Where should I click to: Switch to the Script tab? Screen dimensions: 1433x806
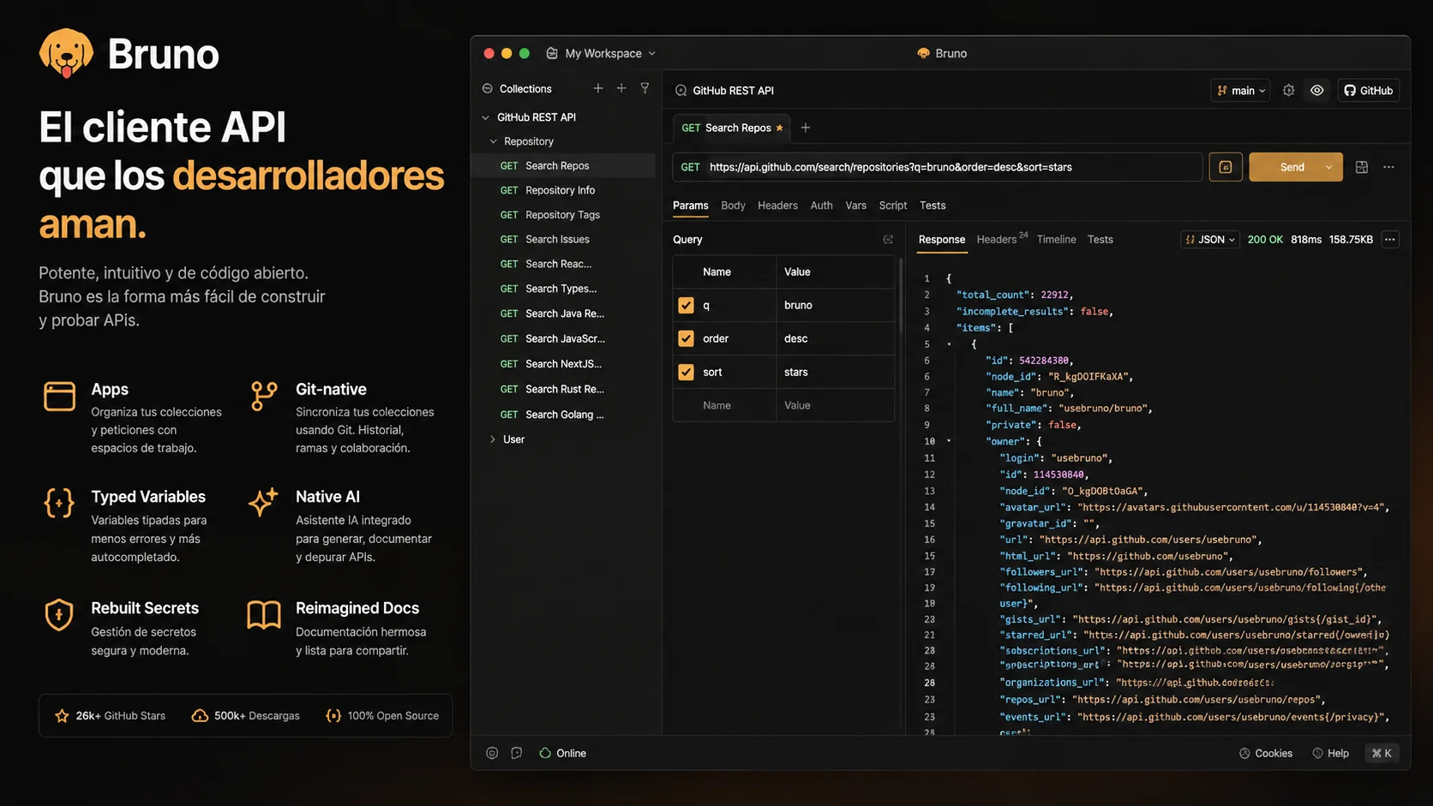(892, 206)
